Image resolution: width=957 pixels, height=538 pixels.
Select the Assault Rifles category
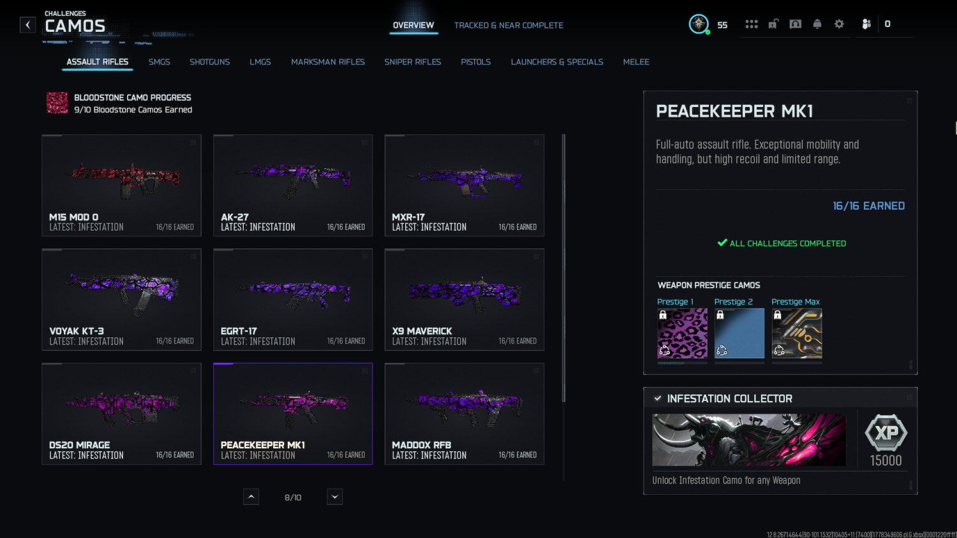click(x=98, y=62)
